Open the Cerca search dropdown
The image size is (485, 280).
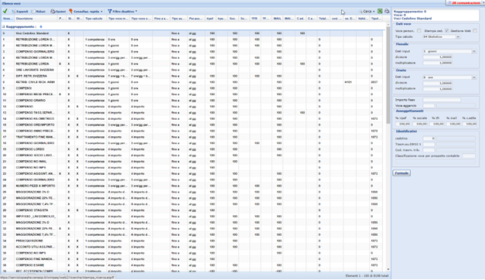coord(367,12)
